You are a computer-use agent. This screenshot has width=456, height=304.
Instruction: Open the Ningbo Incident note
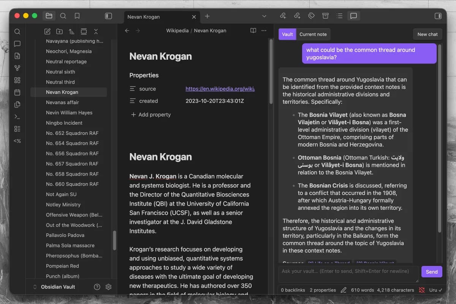(x=64, y=123)
